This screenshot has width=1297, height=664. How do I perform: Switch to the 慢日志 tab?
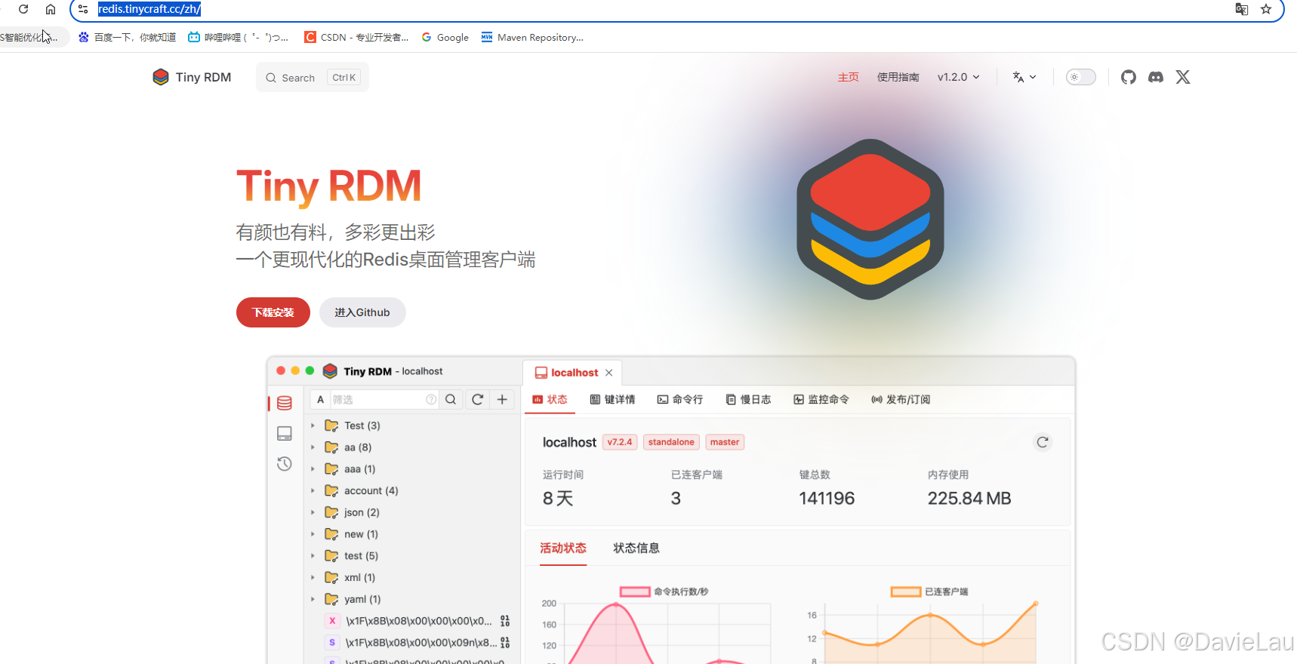coord(748,400)
